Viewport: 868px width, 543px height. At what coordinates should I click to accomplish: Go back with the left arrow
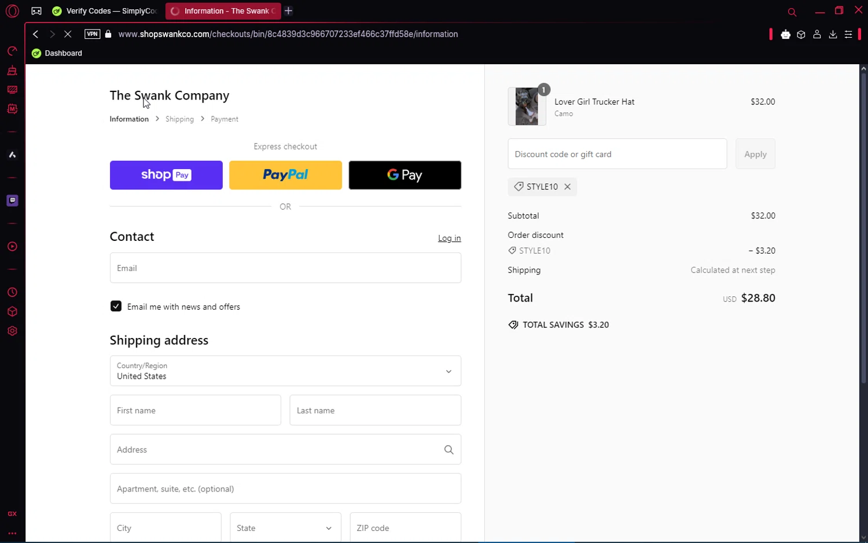point(36,34)
